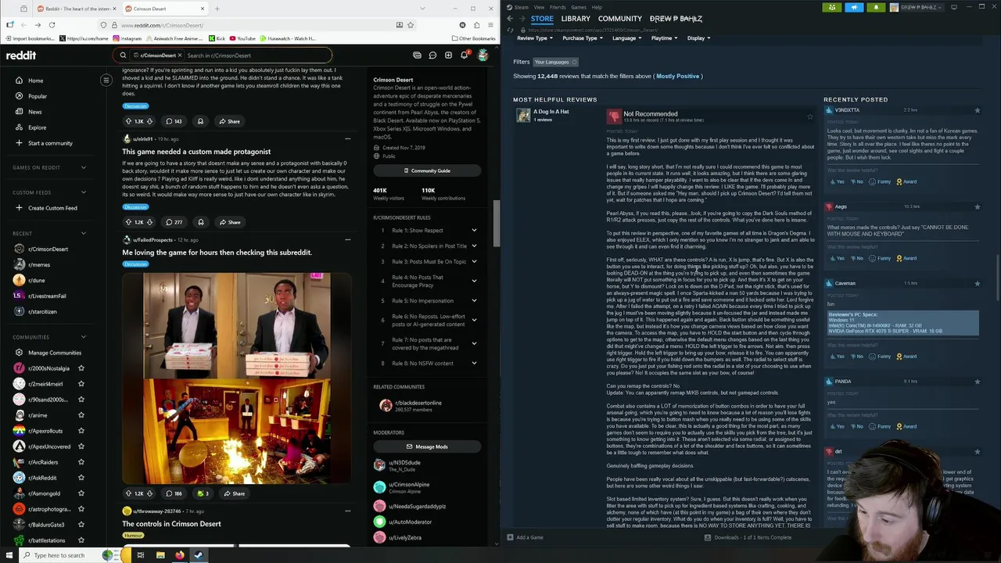1001x563 pixels.
Task: Open File Explorer from the taskbar
Action: click(160, 555)
